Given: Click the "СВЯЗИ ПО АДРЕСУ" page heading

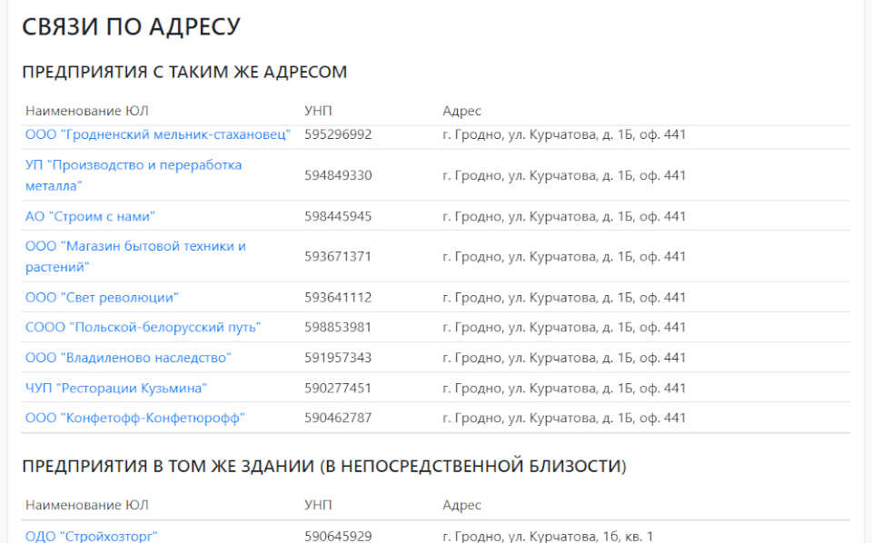Looking at the screenshot, I should [131, 26].
